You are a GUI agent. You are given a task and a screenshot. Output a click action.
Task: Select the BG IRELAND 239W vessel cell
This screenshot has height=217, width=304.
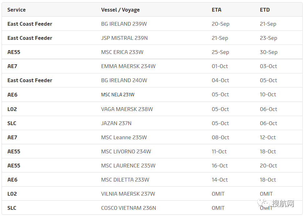click(x=124, y=24)
